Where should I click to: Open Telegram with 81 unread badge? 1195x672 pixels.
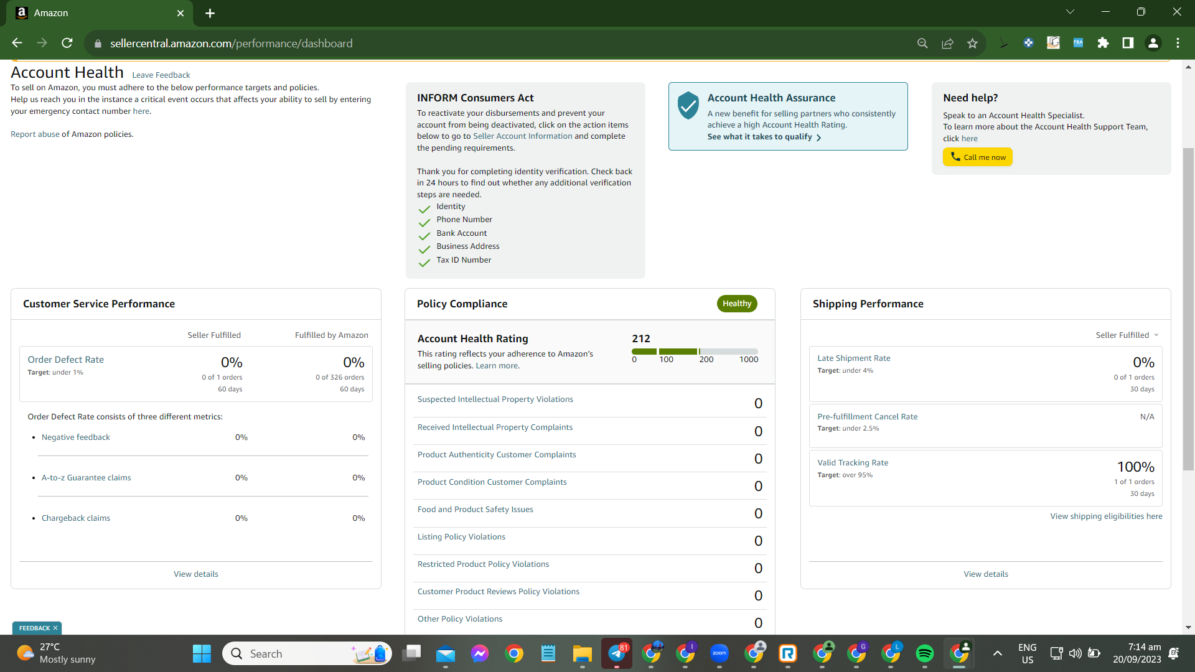[617, 654]
